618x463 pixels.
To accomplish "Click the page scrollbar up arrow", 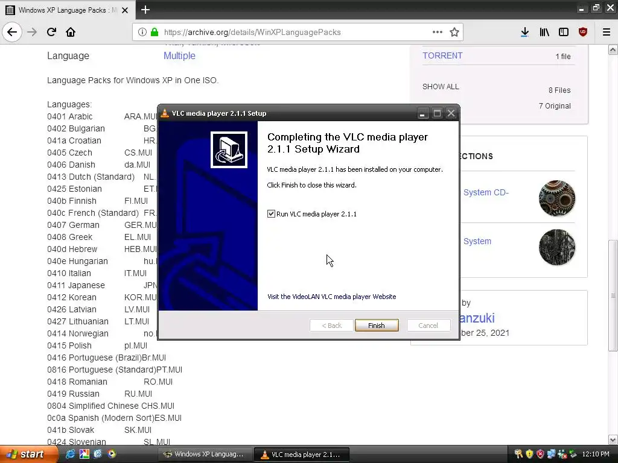I will pos(613,49).
